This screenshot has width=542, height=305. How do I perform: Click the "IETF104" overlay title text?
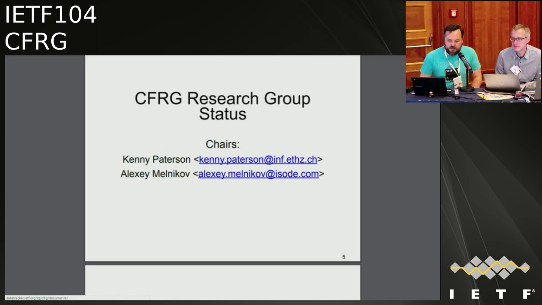[x=50, y=15]
